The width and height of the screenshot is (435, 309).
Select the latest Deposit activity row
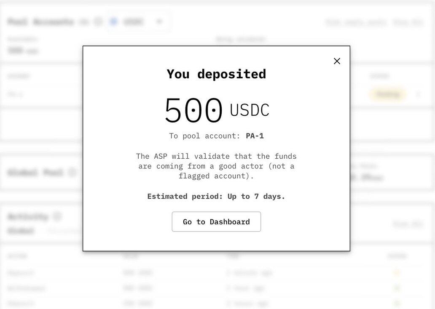pyautogui.click(x=21, y=273)
